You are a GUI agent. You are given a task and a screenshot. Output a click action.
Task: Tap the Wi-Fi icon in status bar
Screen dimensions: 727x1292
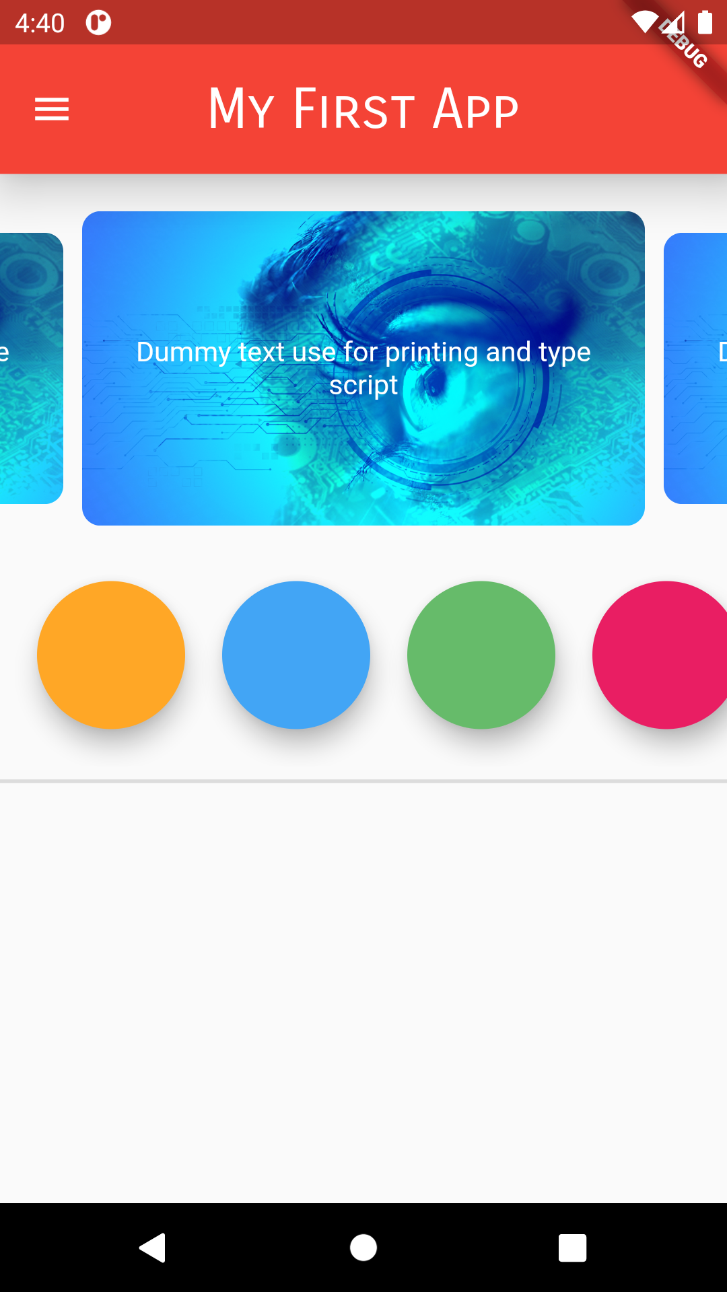coord(644,22)
